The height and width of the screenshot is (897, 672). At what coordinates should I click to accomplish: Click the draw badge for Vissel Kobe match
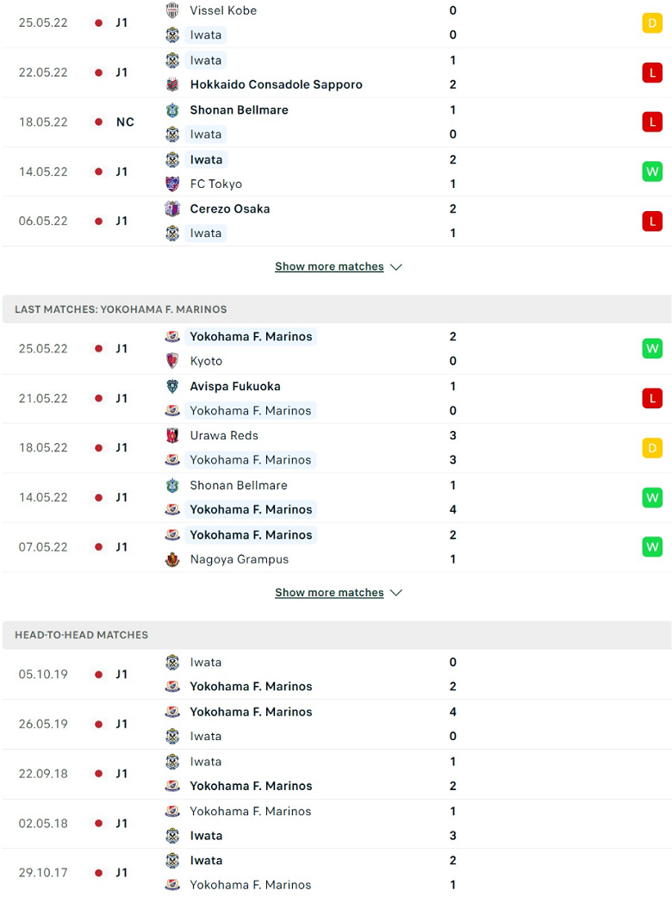tap(652, 23)
